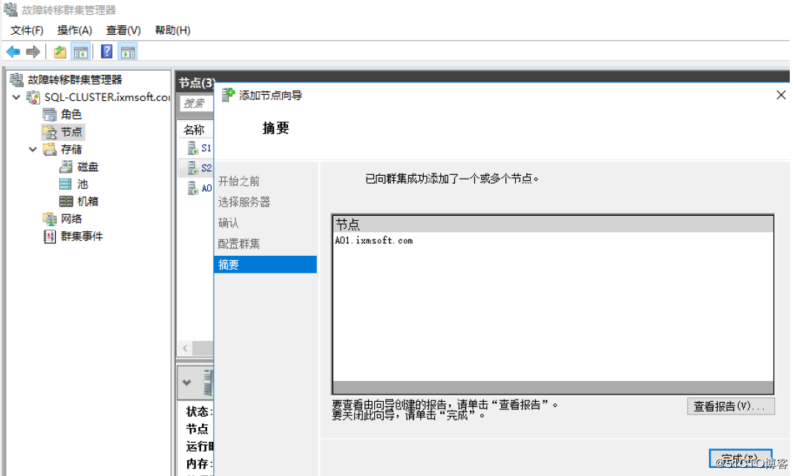Screen dimensions: 795x476
Task: Open Help via blue question mark icon
Action: tap(107, 52)
